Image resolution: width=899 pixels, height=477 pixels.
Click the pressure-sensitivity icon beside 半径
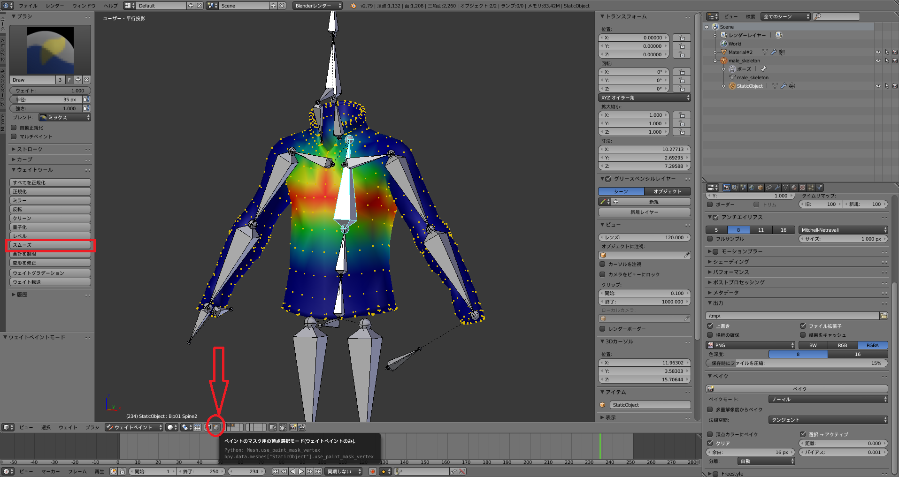(x=86, y=99)
